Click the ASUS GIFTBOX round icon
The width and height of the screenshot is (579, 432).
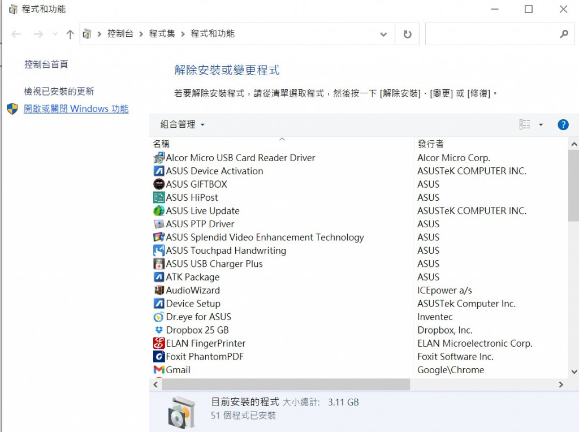pos(159,184)
